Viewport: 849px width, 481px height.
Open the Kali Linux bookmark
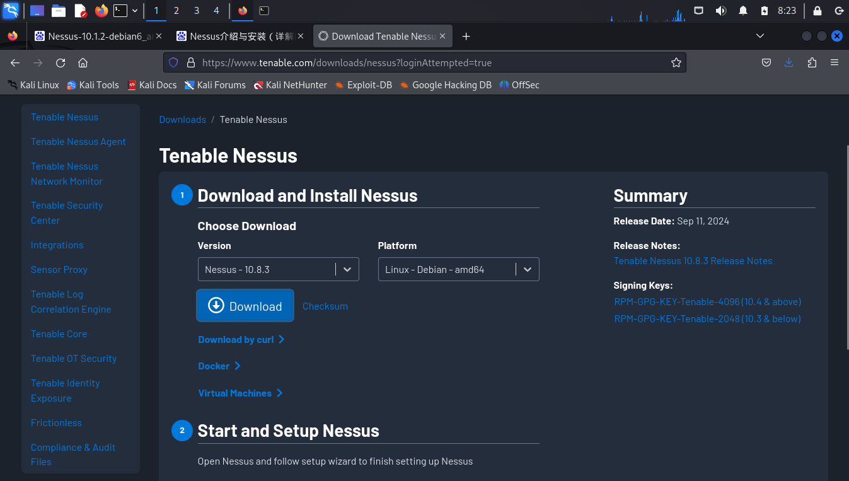(x=33, y=84)
